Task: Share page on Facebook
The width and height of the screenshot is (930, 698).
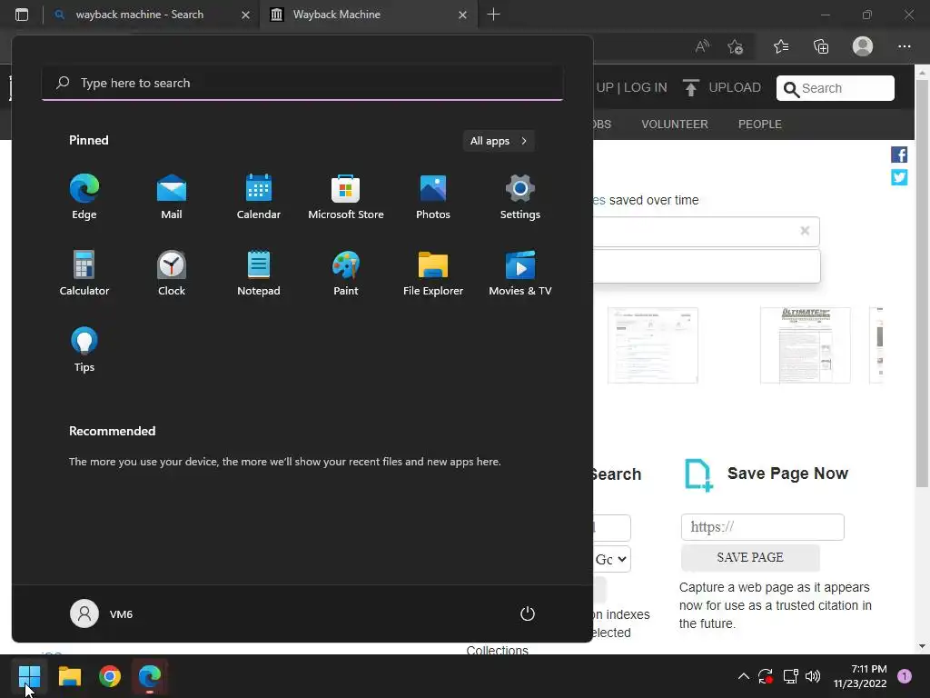Action: (x=899, y=155)
